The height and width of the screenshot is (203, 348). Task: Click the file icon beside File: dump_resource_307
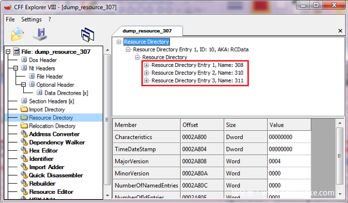17,52
